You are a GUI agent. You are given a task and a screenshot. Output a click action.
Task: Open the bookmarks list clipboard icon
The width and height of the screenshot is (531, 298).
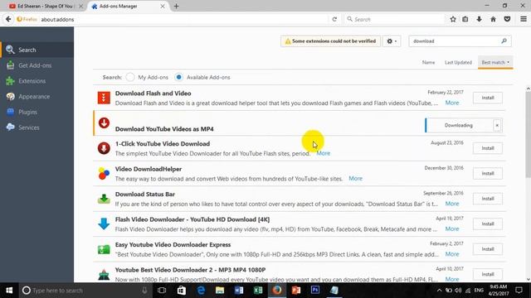pyautogui.click(x=465, y=19)
